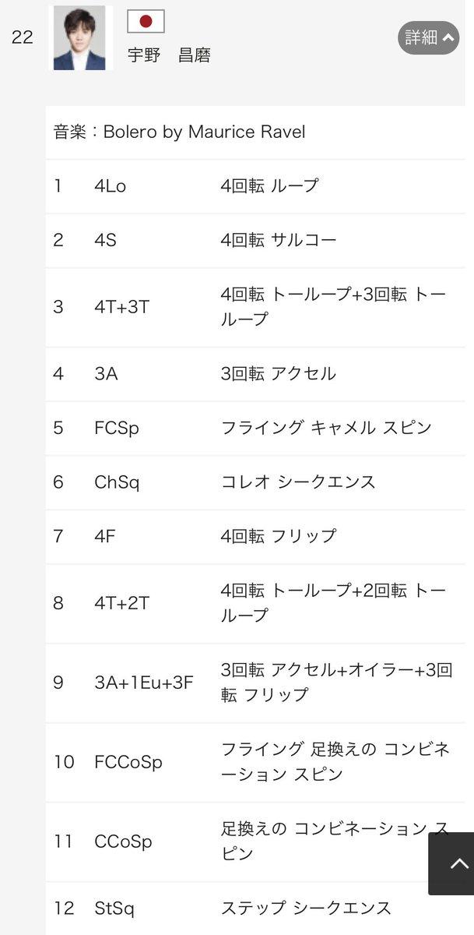474x935 pixels.
Task: Select the 4Lo element row
Action: 255,186
